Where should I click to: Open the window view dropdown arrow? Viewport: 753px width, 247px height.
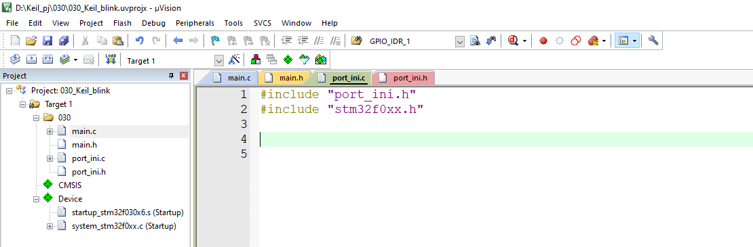(635, 41)
